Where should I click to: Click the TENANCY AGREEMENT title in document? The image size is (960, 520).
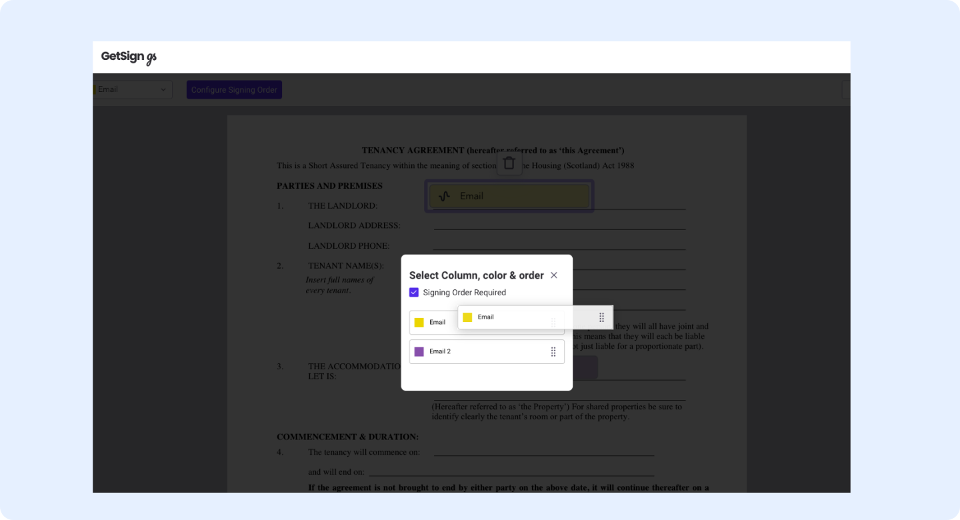pos(493,151)
